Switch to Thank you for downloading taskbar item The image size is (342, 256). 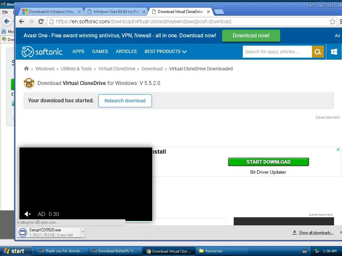tap(61, 251)
